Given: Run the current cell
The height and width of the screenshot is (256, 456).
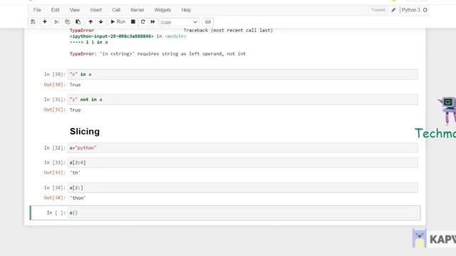Looking at the screenshot, I should [x=118, y=22].
